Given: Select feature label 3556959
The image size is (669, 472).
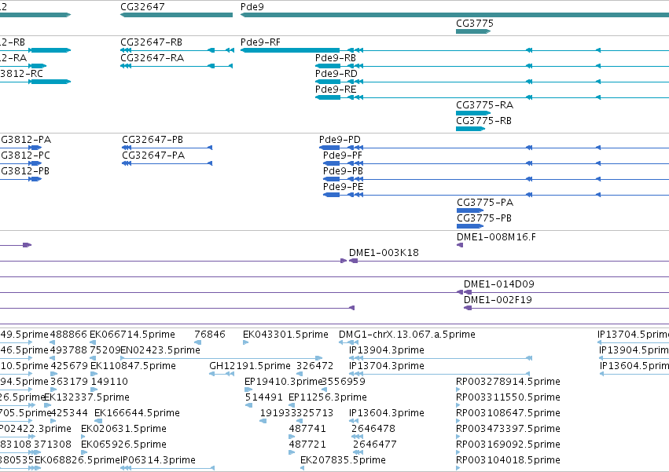Looking at the screenshot, I should pos(344,382).
